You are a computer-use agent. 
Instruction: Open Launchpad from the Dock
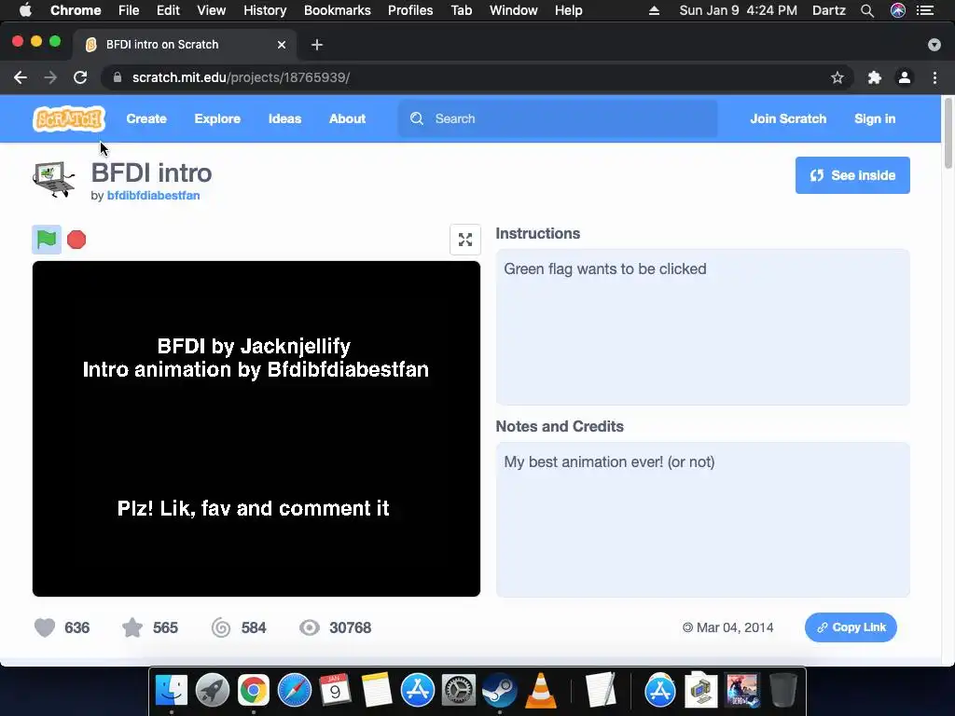213,691
